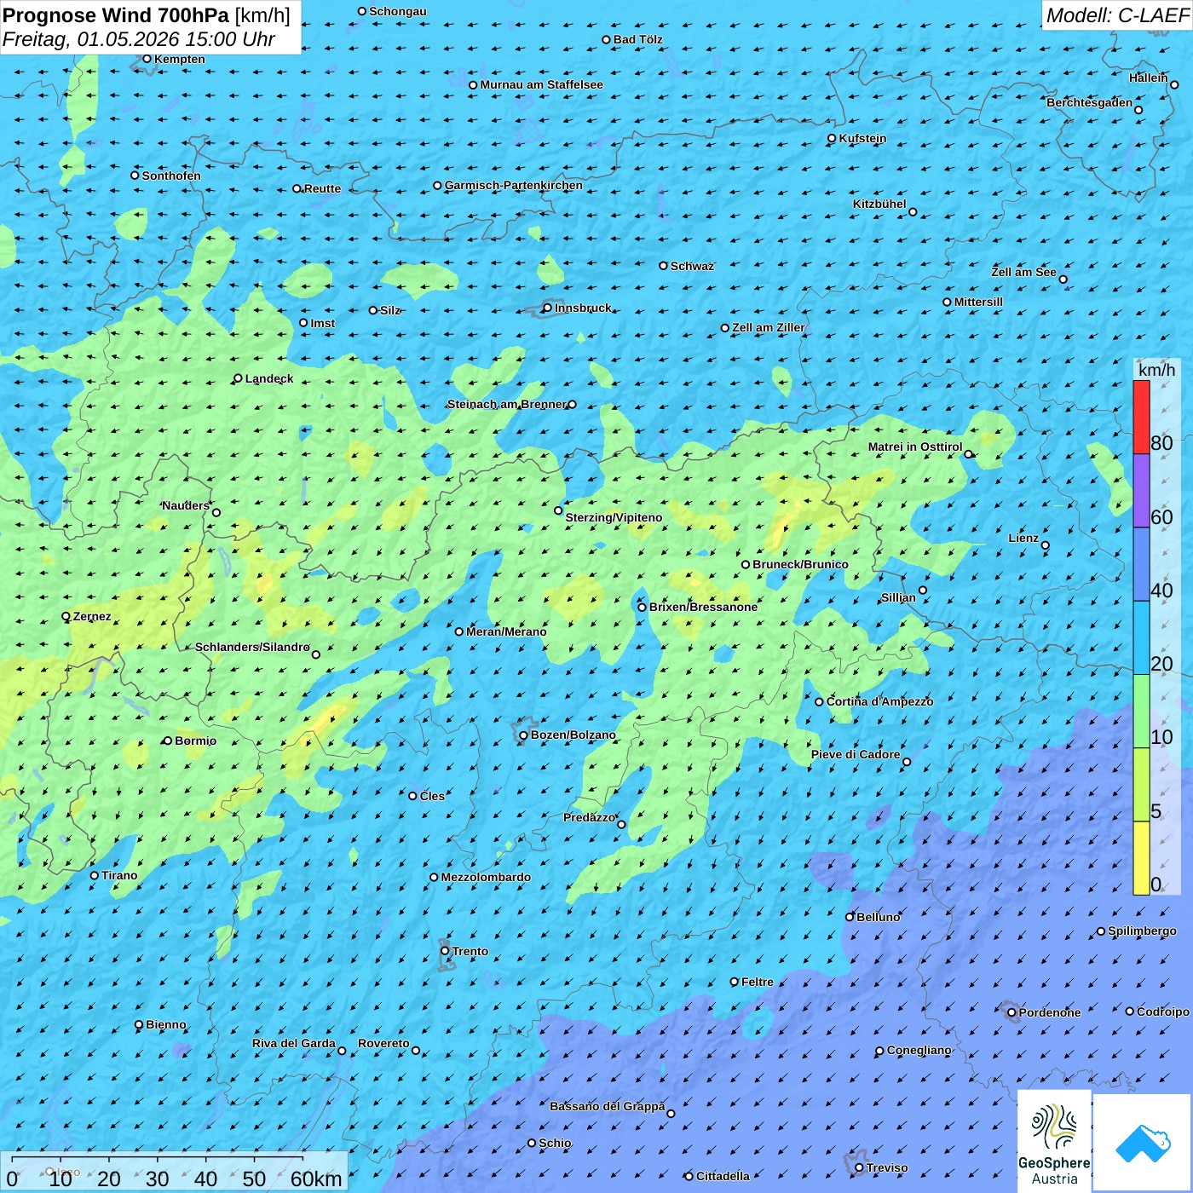Screen dimensions: 1193x1193
Task: Click the date 'Freitag, 01.05.2026 15:00 Uhr'
Action: pyautogui.click(x=139, y=39)
